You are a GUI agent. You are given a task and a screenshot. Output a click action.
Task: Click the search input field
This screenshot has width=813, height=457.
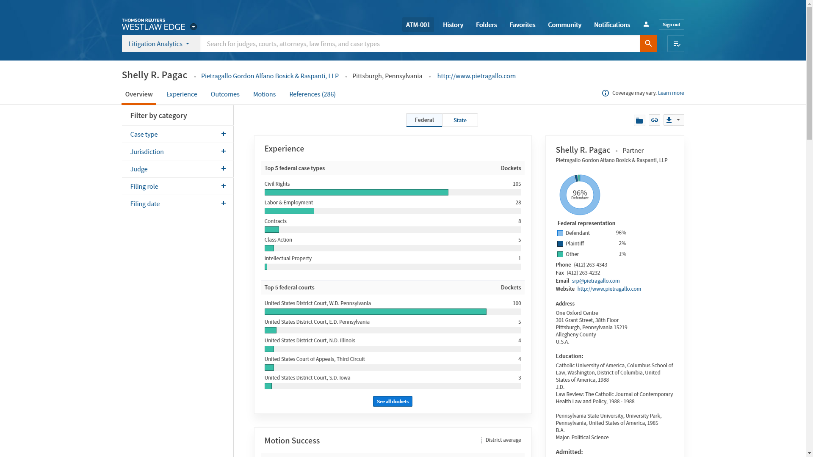pyautogui.click(x=419, y=44)
